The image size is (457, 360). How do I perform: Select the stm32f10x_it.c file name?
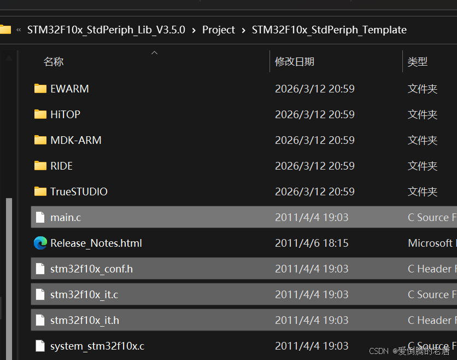click(x=84, y=294)
